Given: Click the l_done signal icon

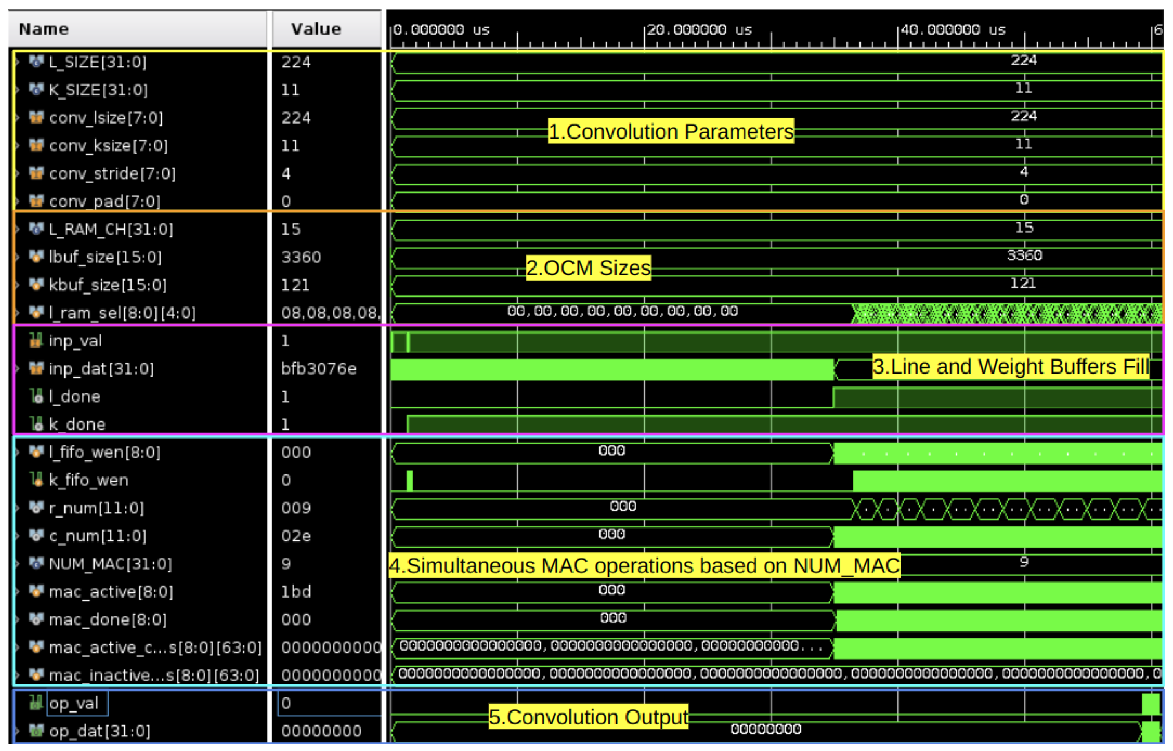Looking at the screenshot, I should (36, 396).
